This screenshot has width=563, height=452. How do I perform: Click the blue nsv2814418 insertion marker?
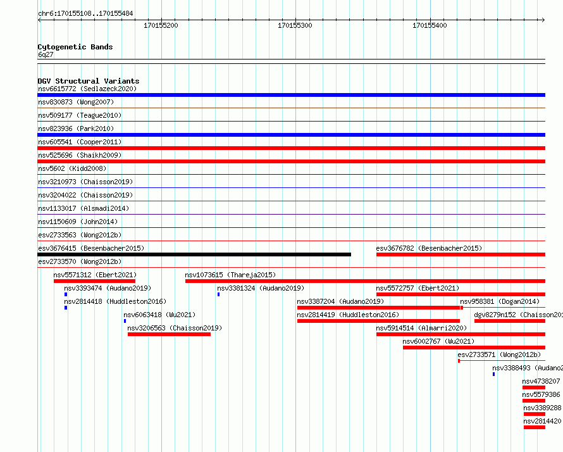[66, 308]
